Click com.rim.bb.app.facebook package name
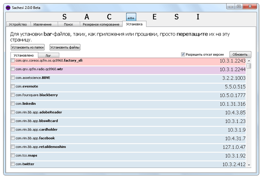The width and height of the screenshot is (263, 178). pos(35,138)
